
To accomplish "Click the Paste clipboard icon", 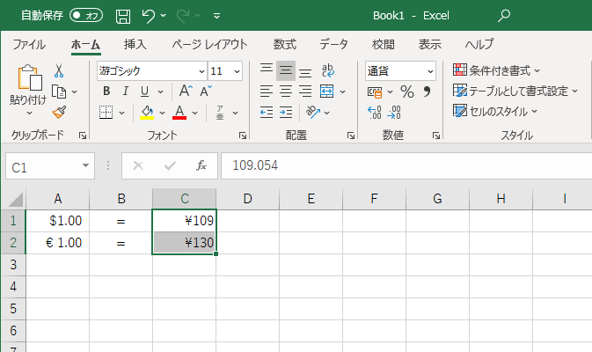I will (29, 77).
